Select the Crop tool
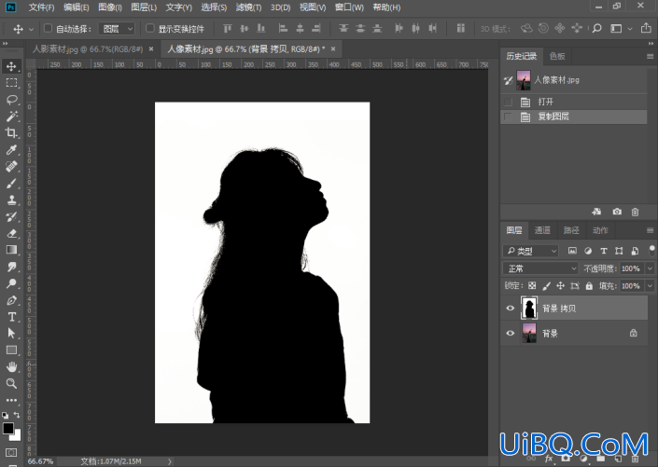 (11, 133)
